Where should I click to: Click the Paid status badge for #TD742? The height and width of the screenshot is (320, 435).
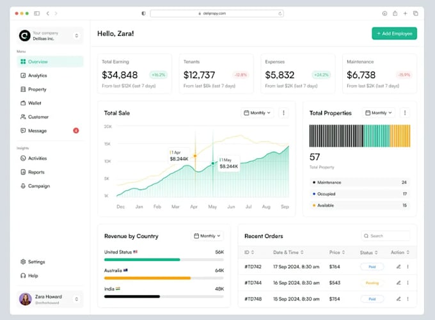(x=372, y=266)
